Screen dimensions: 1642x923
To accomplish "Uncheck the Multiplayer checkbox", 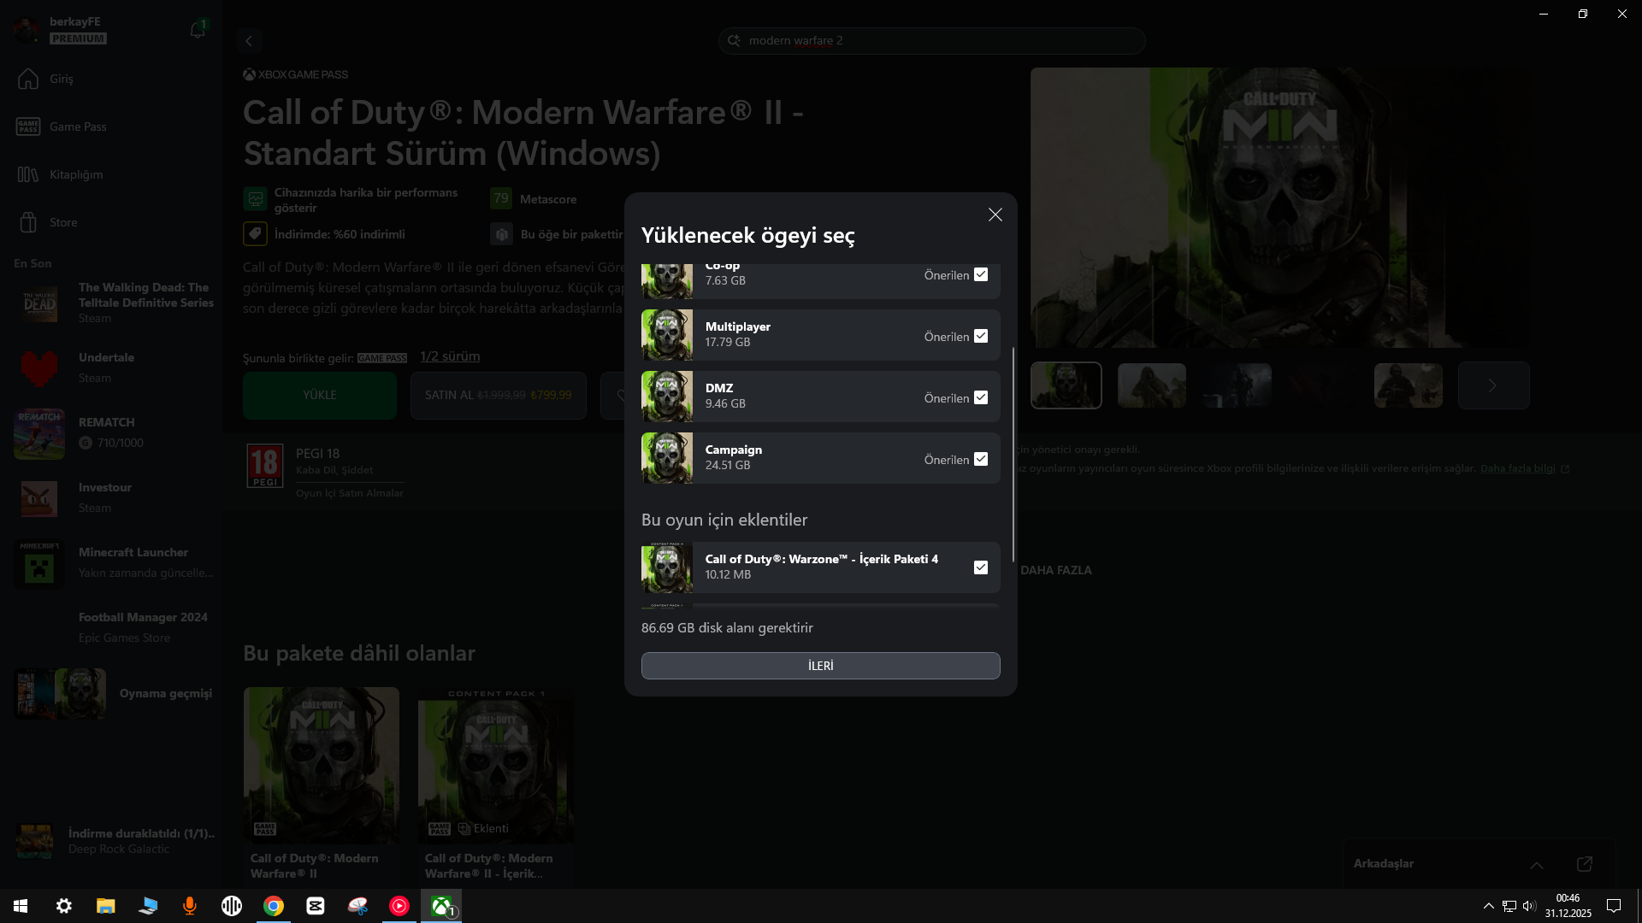I will [x=981, y=336].
